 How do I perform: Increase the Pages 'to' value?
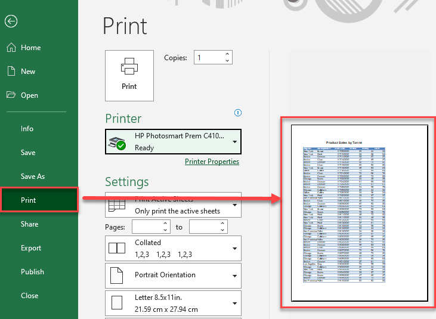(x=223, y=224)
